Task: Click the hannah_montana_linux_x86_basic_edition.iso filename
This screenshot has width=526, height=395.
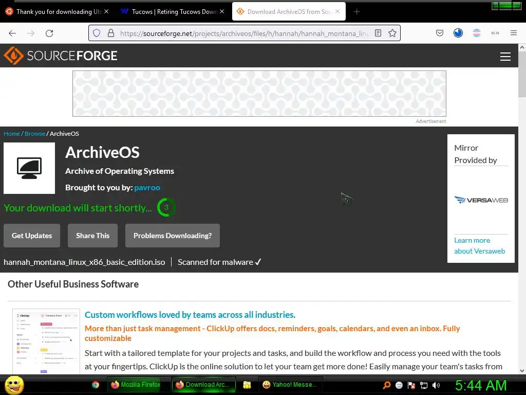Action: click(84, 262)
